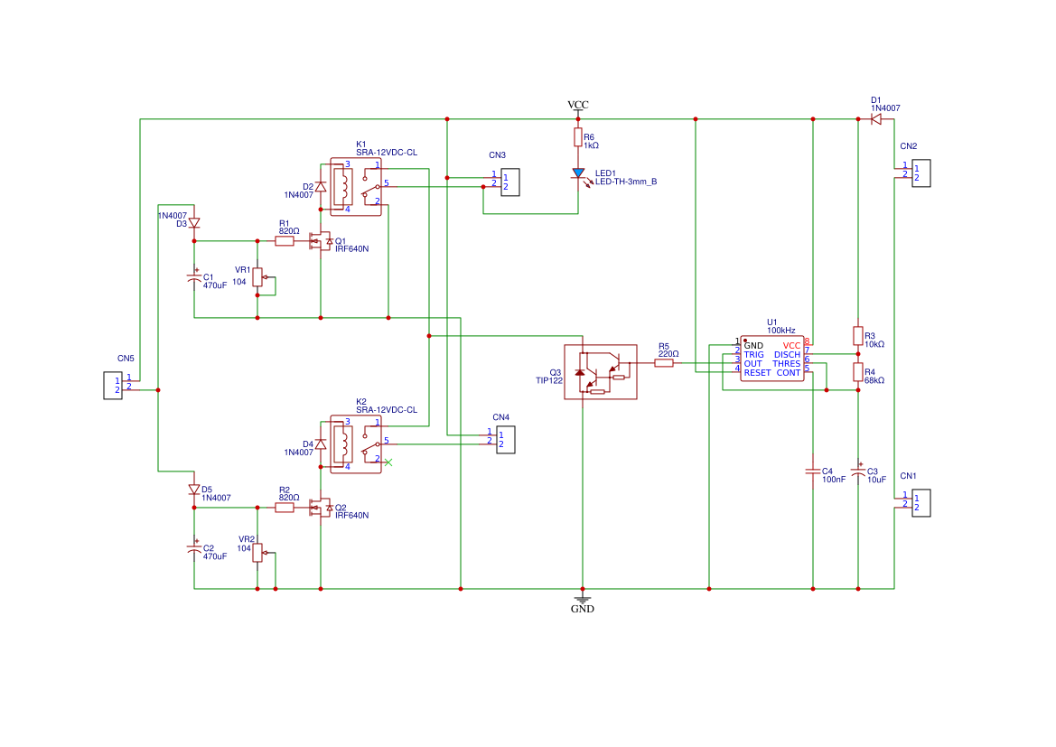Image resolution: width=1056 pixels, height=747 pixels.
Task: Select the CN5 connector box
Action: tap(113, 386)
